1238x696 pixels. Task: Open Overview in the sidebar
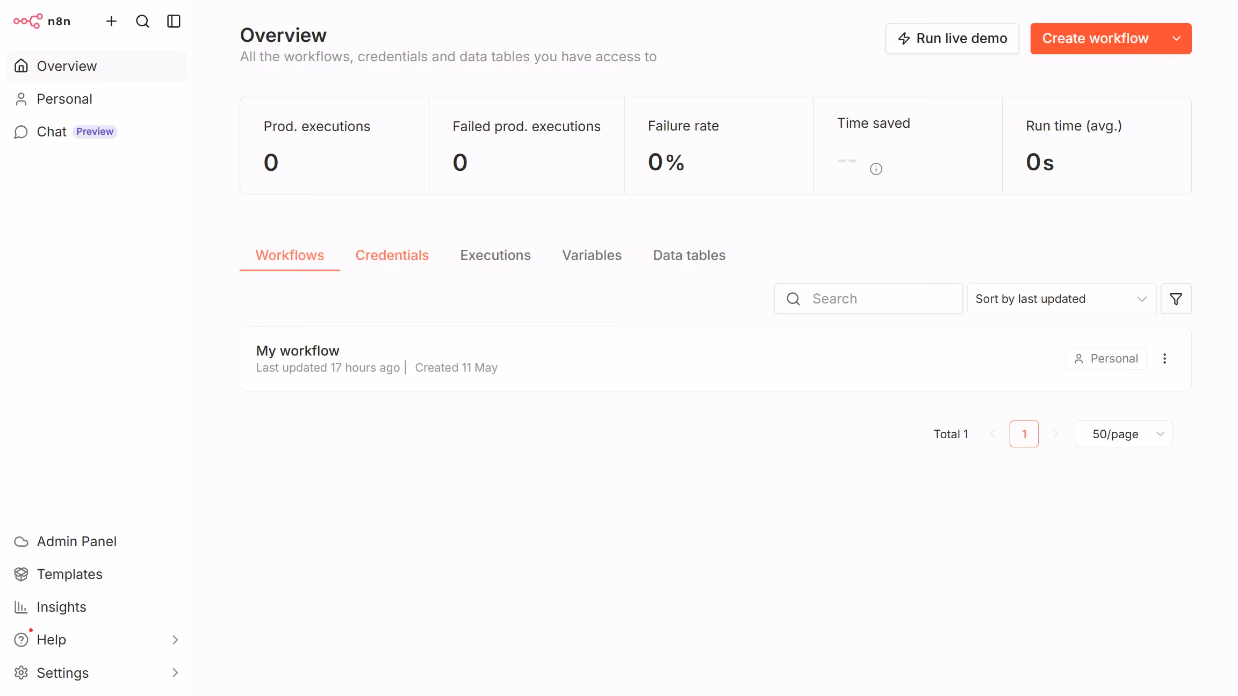(x=97, y=66)
